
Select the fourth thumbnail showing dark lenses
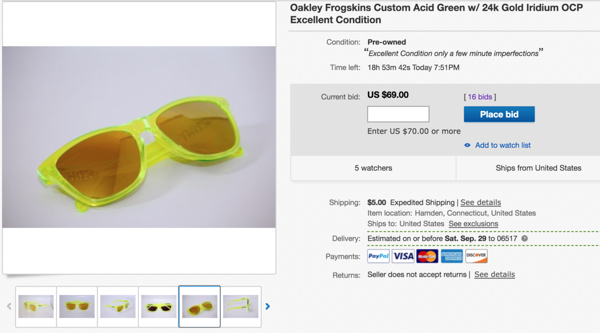coord(159,306)
